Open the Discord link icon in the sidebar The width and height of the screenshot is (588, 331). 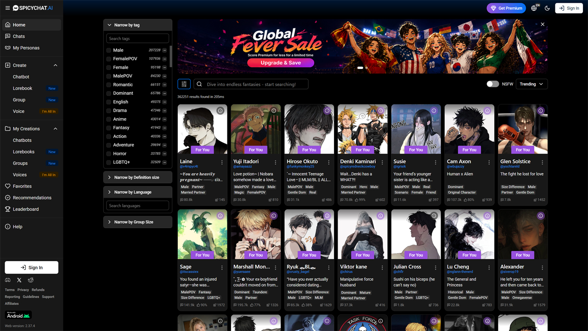(8, 280)
